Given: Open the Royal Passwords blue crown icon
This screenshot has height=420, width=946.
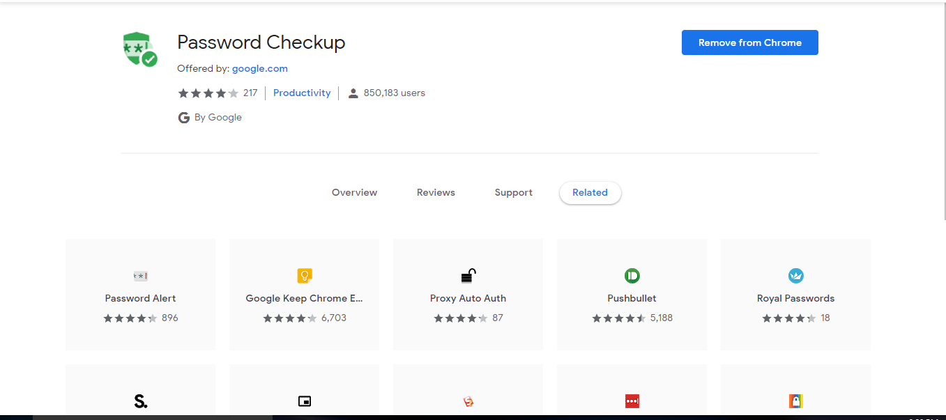Looking at the screenshot, I should (x=796, y=276).
